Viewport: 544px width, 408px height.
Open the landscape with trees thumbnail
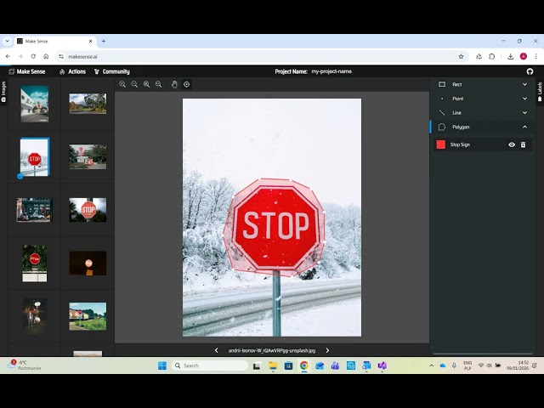point(88,104)
